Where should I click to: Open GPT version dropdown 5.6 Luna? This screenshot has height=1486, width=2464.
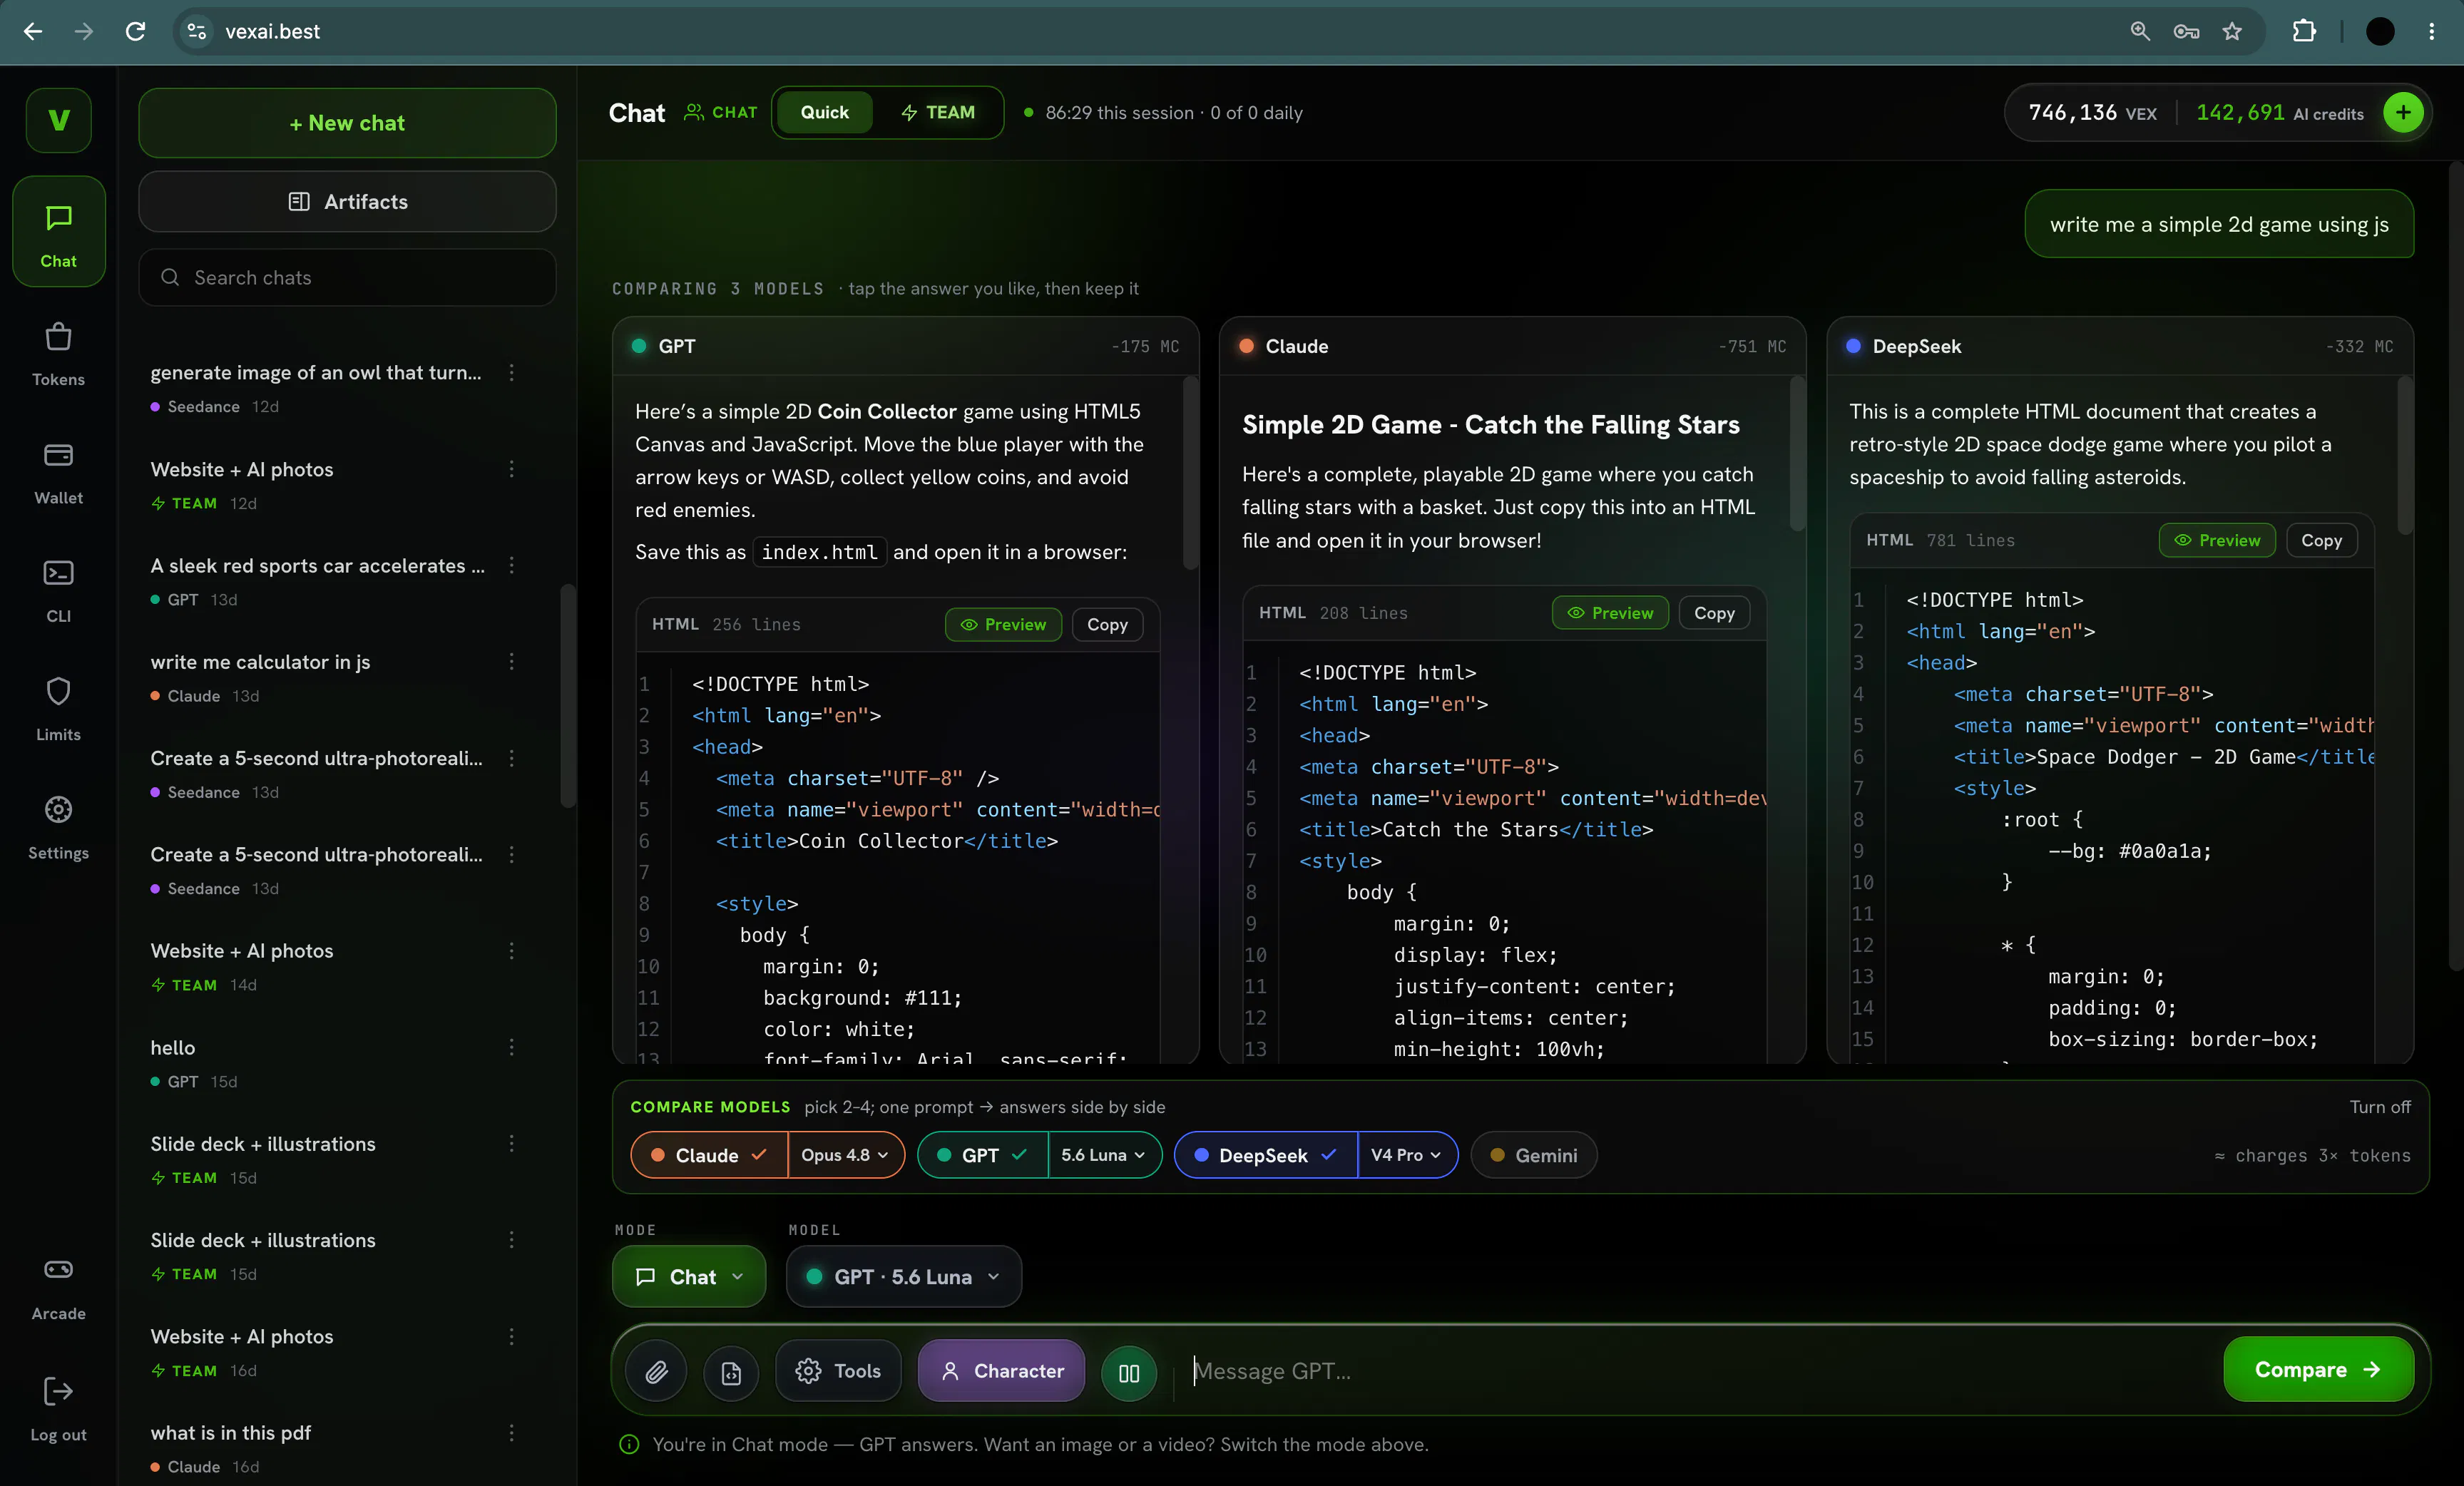[1104, 1155]
